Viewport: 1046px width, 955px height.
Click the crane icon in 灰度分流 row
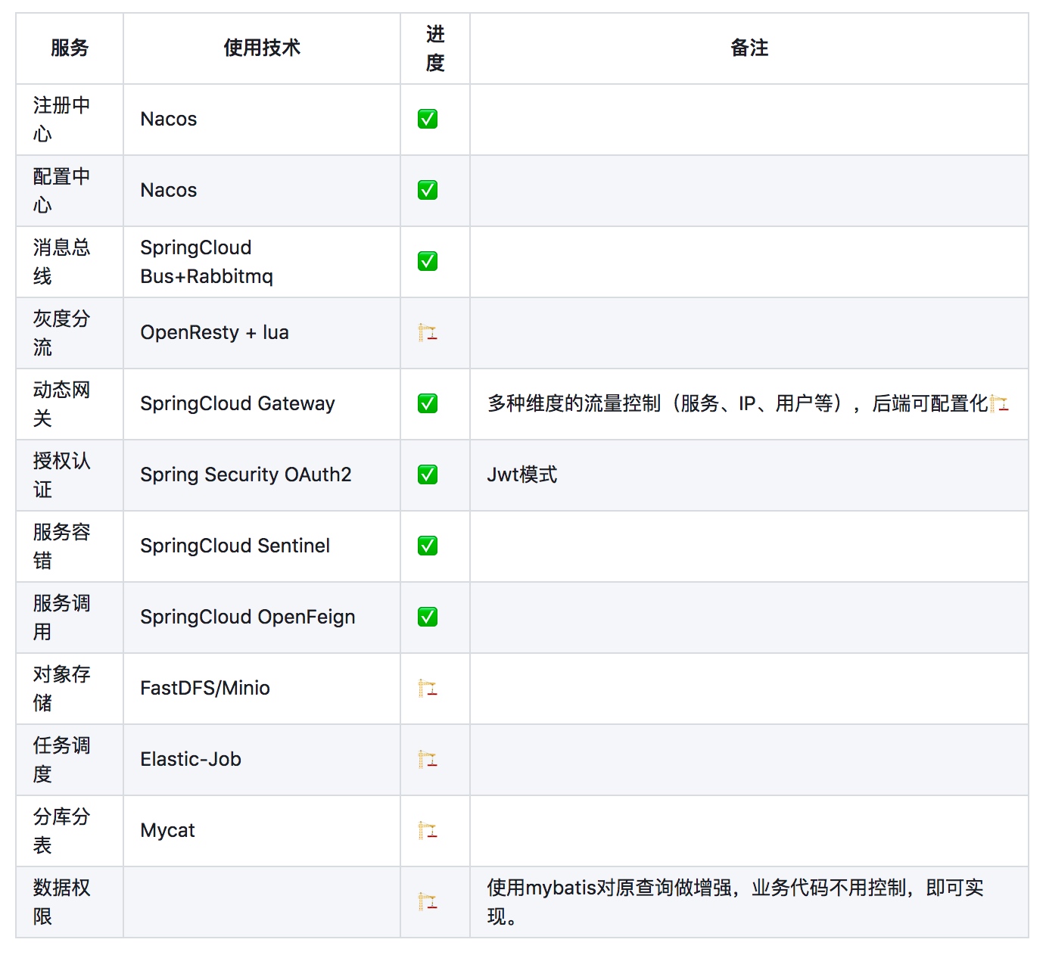[428, 333]
